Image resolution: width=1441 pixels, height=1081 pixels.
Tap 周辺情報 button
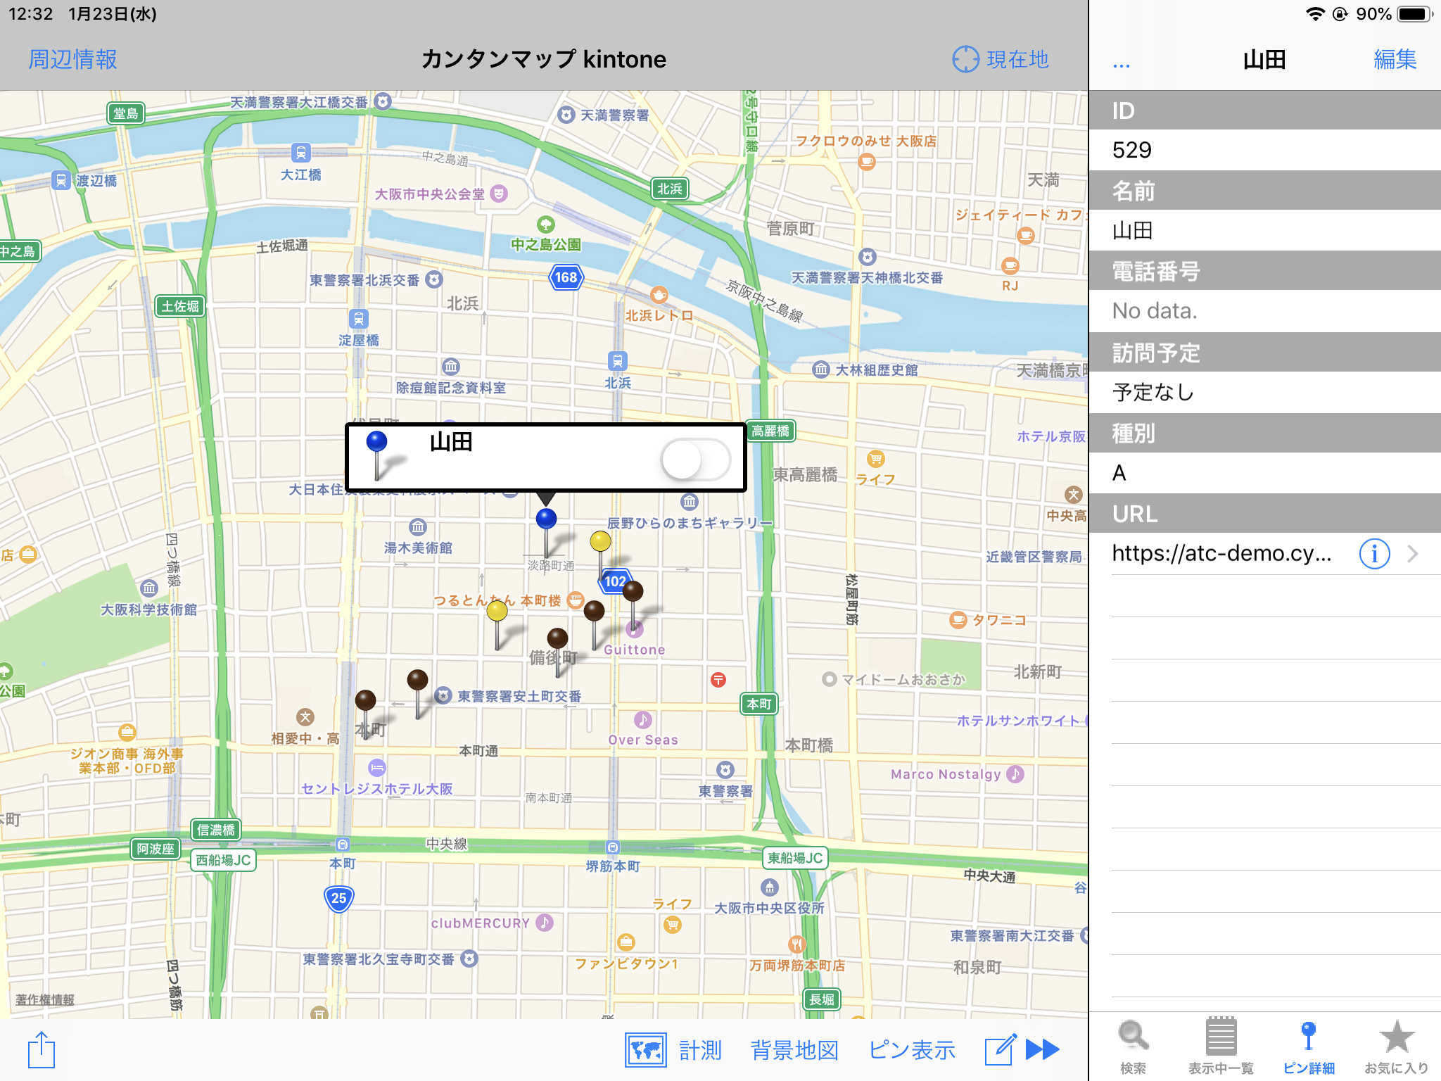72,60
